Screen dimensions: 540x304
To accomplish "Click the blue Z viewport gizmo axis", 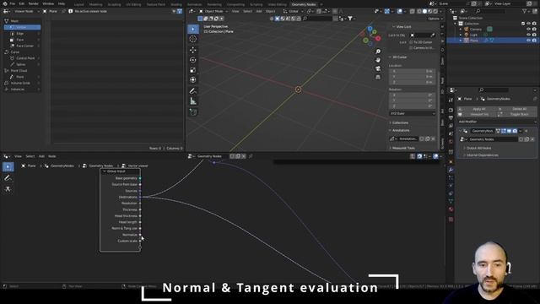I will pyautogui.click(x=370, y=29).
